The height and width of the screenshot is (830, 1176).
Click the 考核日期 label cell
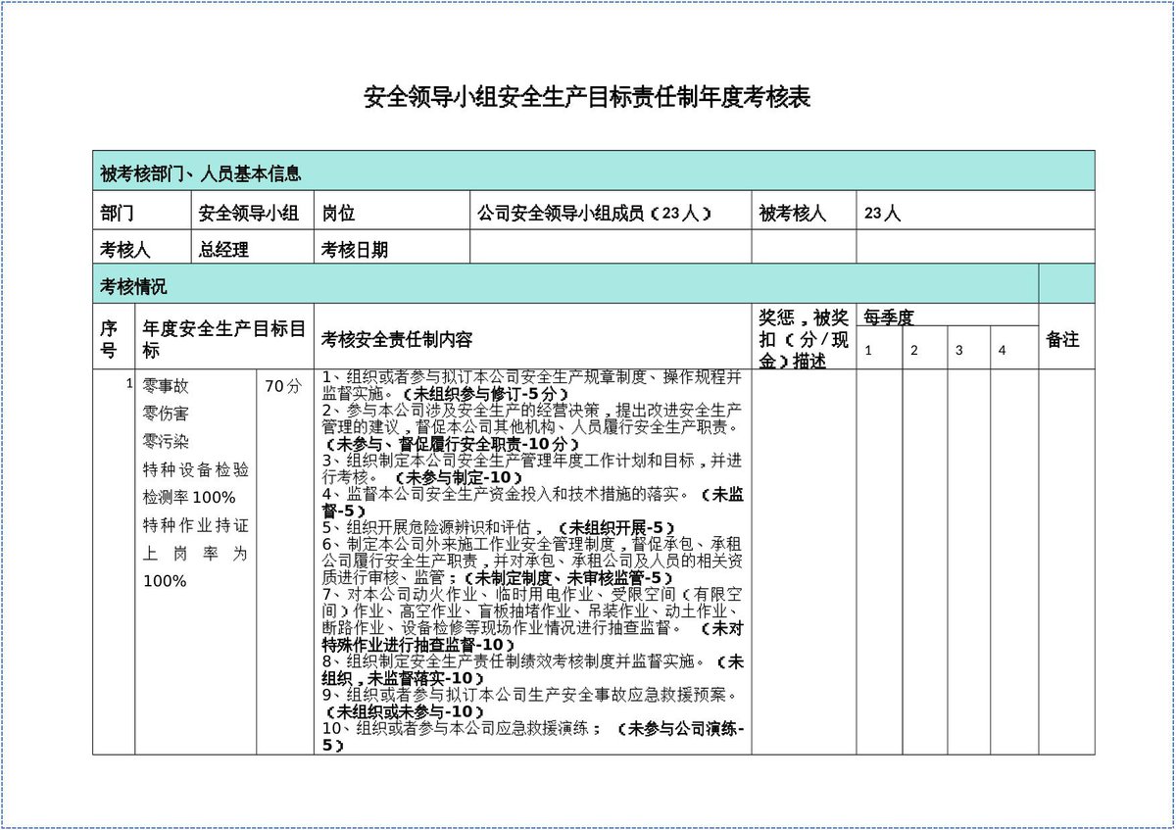click(392, 248)
